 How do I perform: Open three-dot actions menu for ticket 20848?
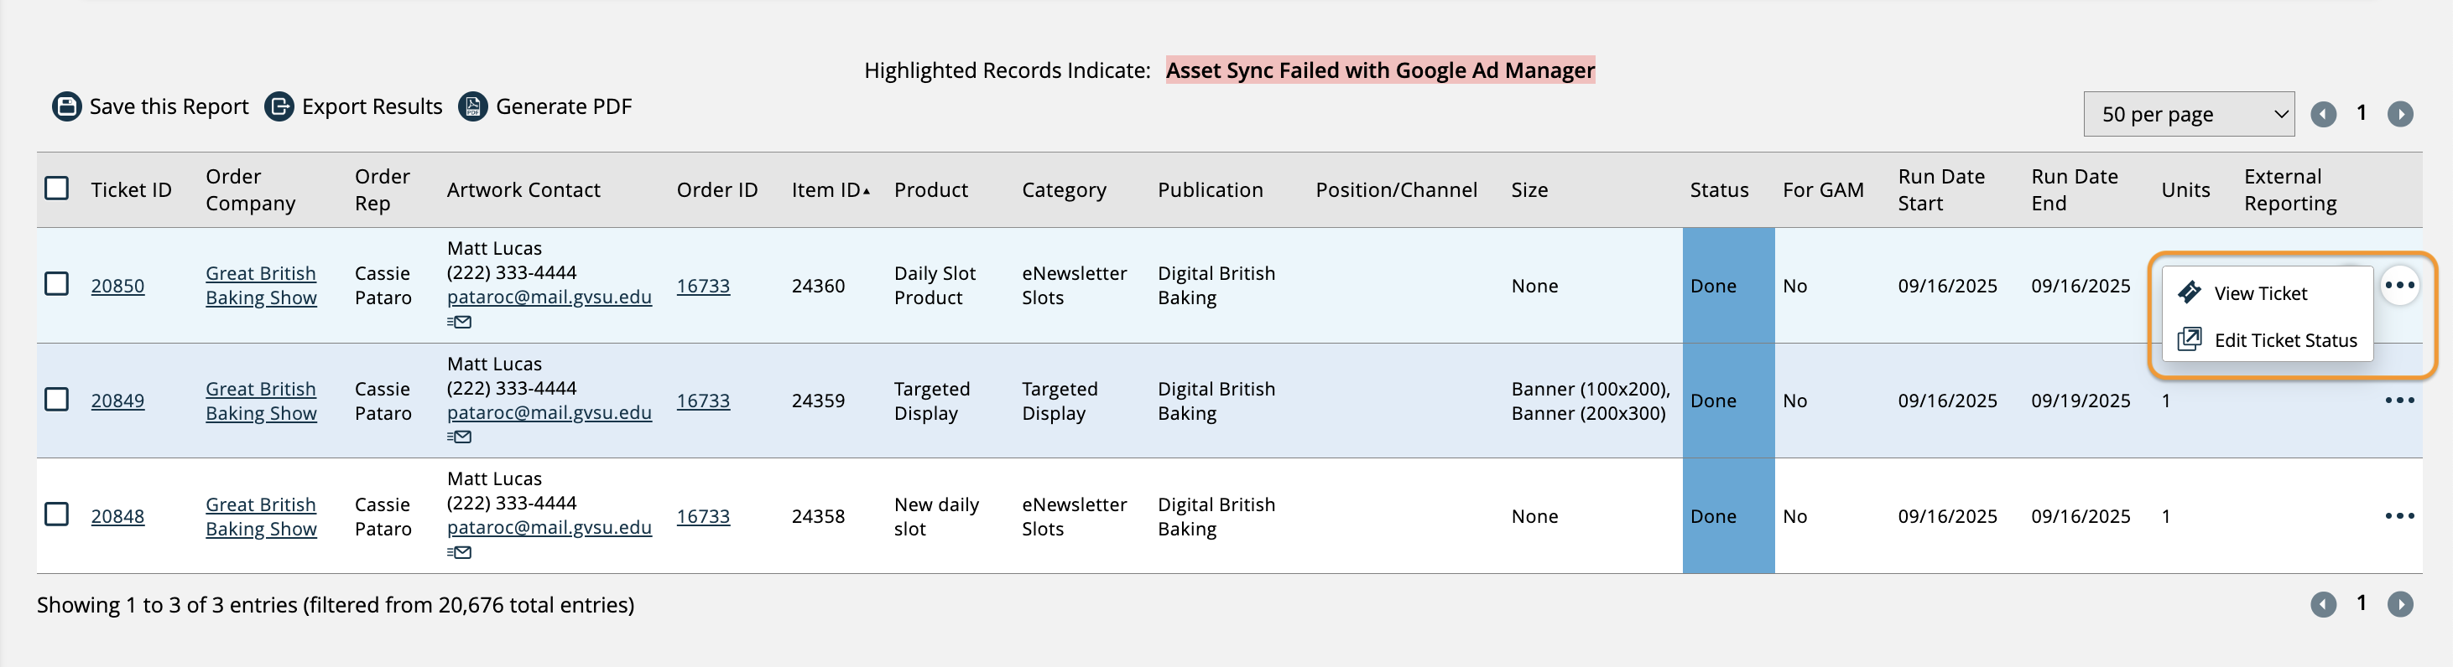click(x=2398, y=515)
